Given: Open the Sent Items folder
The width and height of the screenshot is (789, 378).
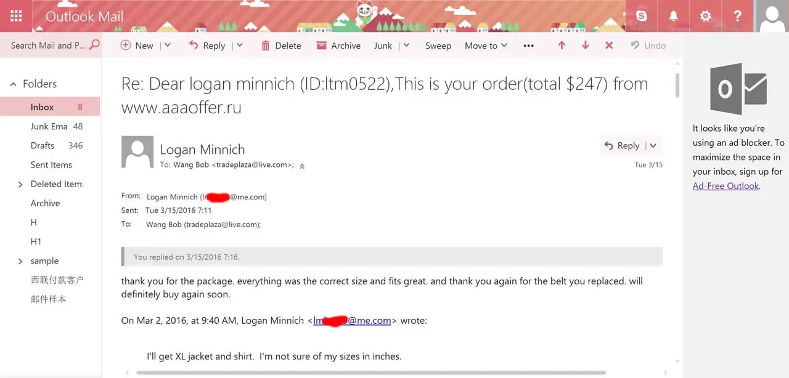Looking at the screenshot, I should point(51,165).
